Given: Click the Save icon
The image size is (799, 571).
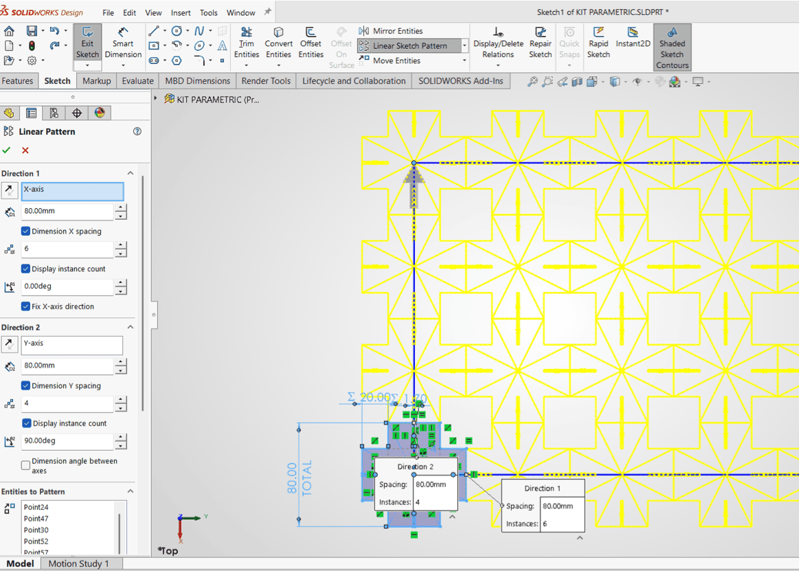Looking at the screenshot, I should coord(32,31).
